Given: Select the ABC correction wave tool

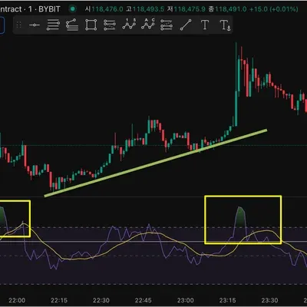Looking at the screenshot, I should [x=148, y=25].
